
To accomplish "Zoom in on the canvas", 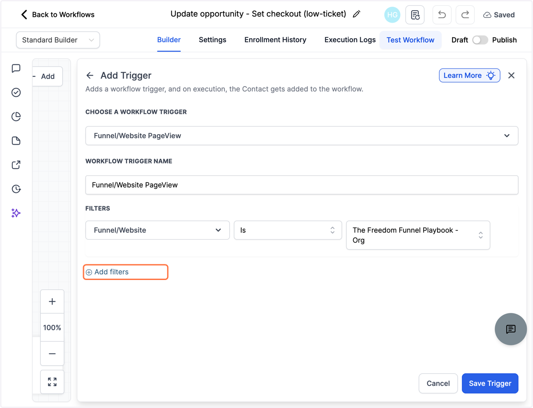I will coord(52,302).
